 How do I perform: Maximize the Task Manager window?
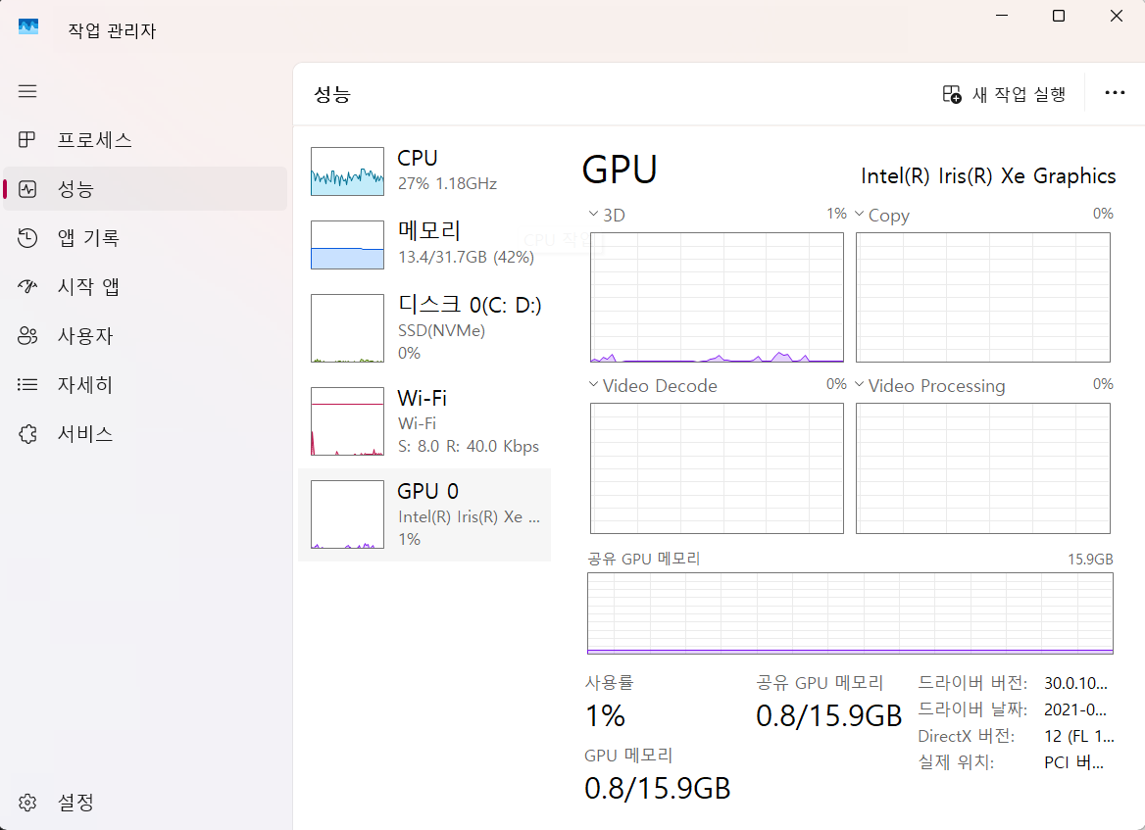point(1059,16)
